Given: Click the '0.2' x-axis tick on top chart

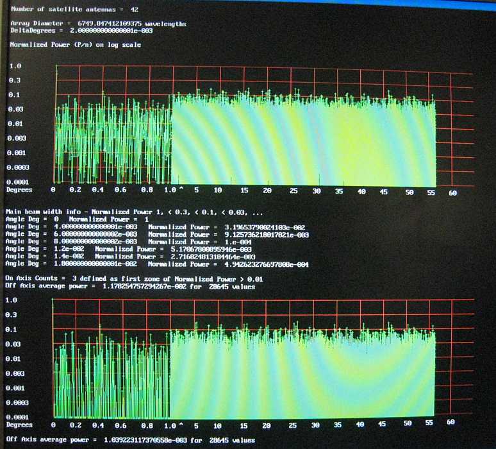Looking at the screenshot, I should [75, 189].
